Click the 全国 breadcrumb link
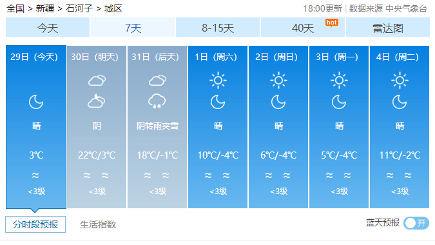Image resolution: width=435 pixels, height=245 pixels. (x=15, y=8)
